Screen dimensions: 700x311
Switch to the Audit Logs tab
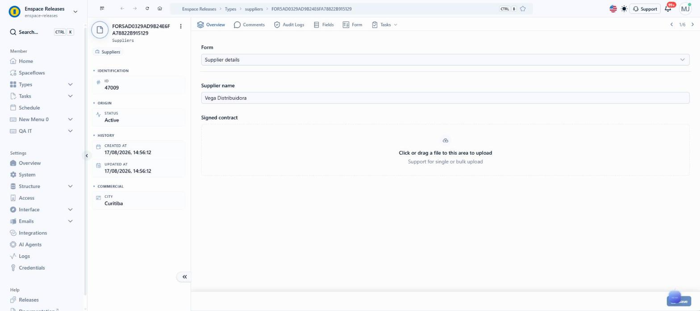click(x=289, y=25)
